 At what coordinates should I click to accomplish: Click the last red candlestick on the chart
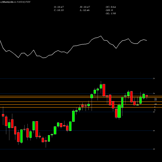[x=147, y=96]
